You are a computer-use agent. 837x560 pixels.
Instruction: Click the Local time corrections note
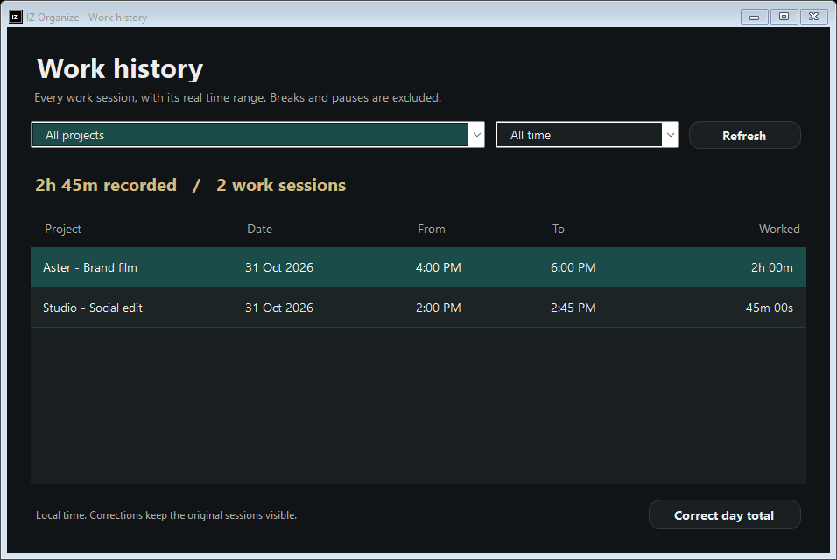[166, 515]
